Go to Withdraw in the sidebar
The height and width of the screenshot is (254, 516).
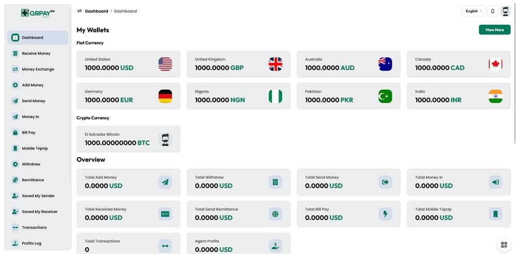[31, 164]
